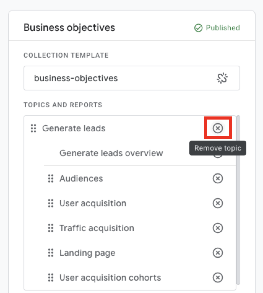Select the User acquisition cohorts label

click(x=110, y=278)
